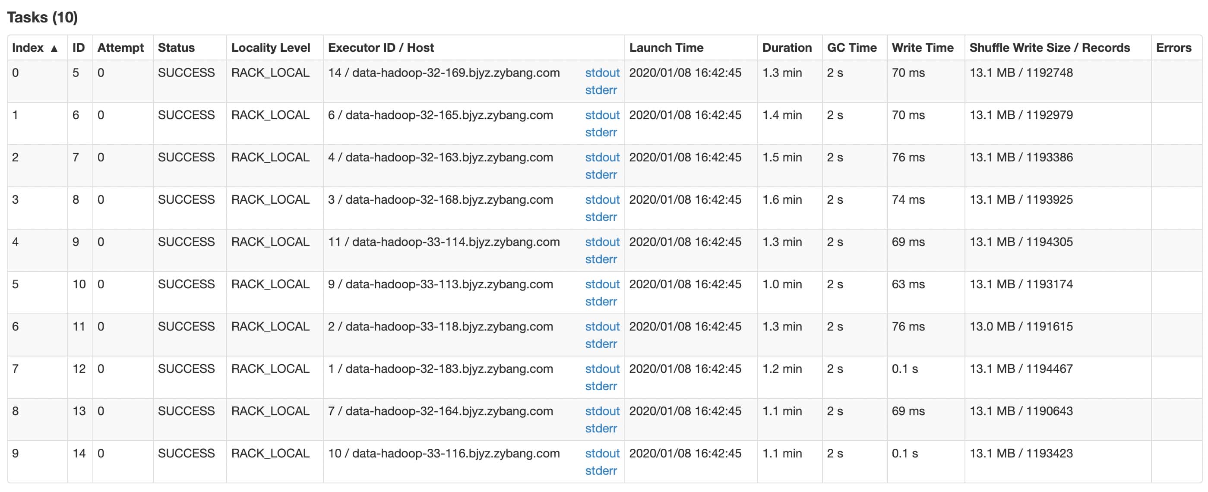The height and width of the screenshot is (492, 1208).
Task: View stderr for data-hadoop-33-113 host
Action: [x=601, y=302]
